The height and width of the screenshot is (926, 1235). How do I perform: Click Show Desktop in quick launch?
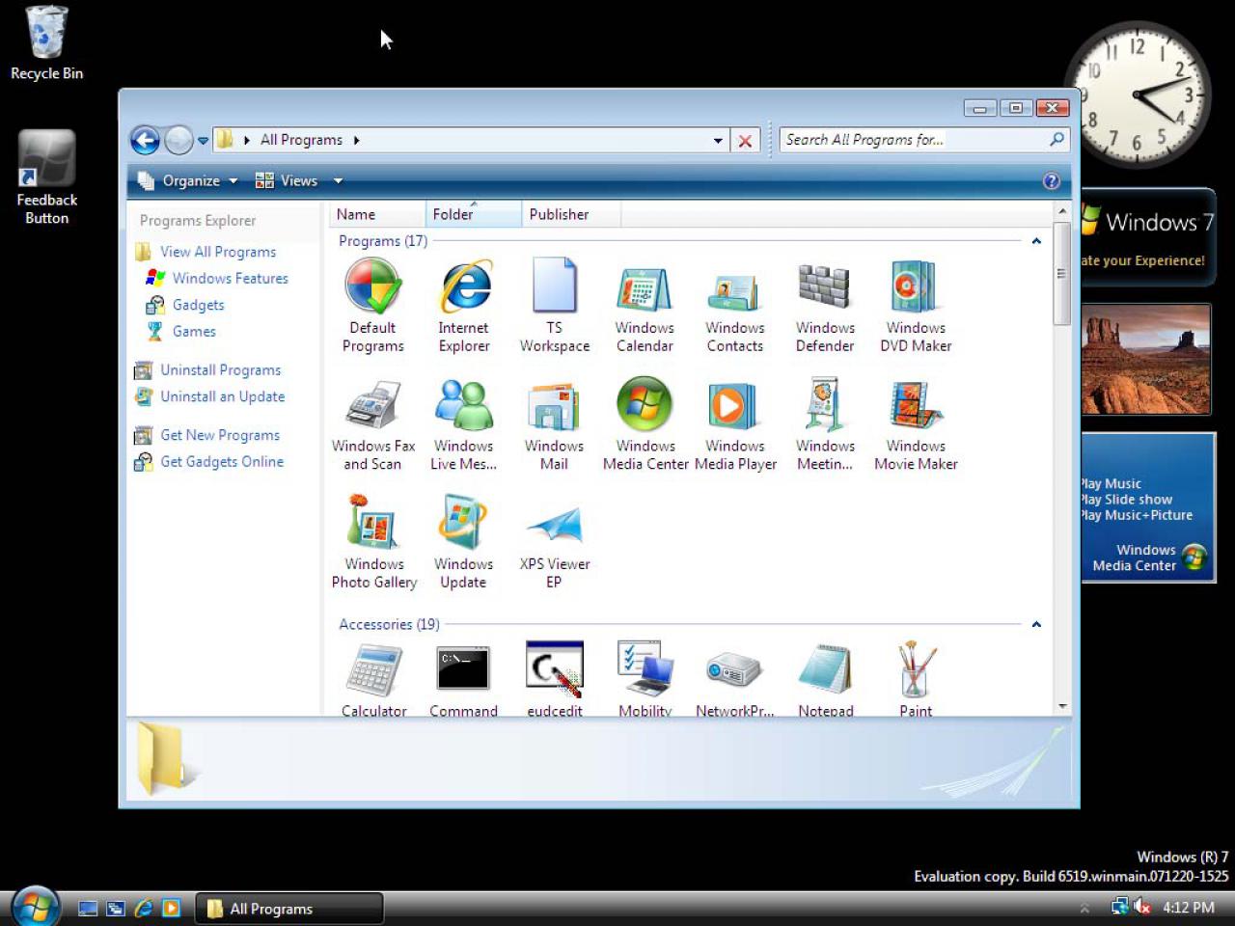(x=88, y=908)
